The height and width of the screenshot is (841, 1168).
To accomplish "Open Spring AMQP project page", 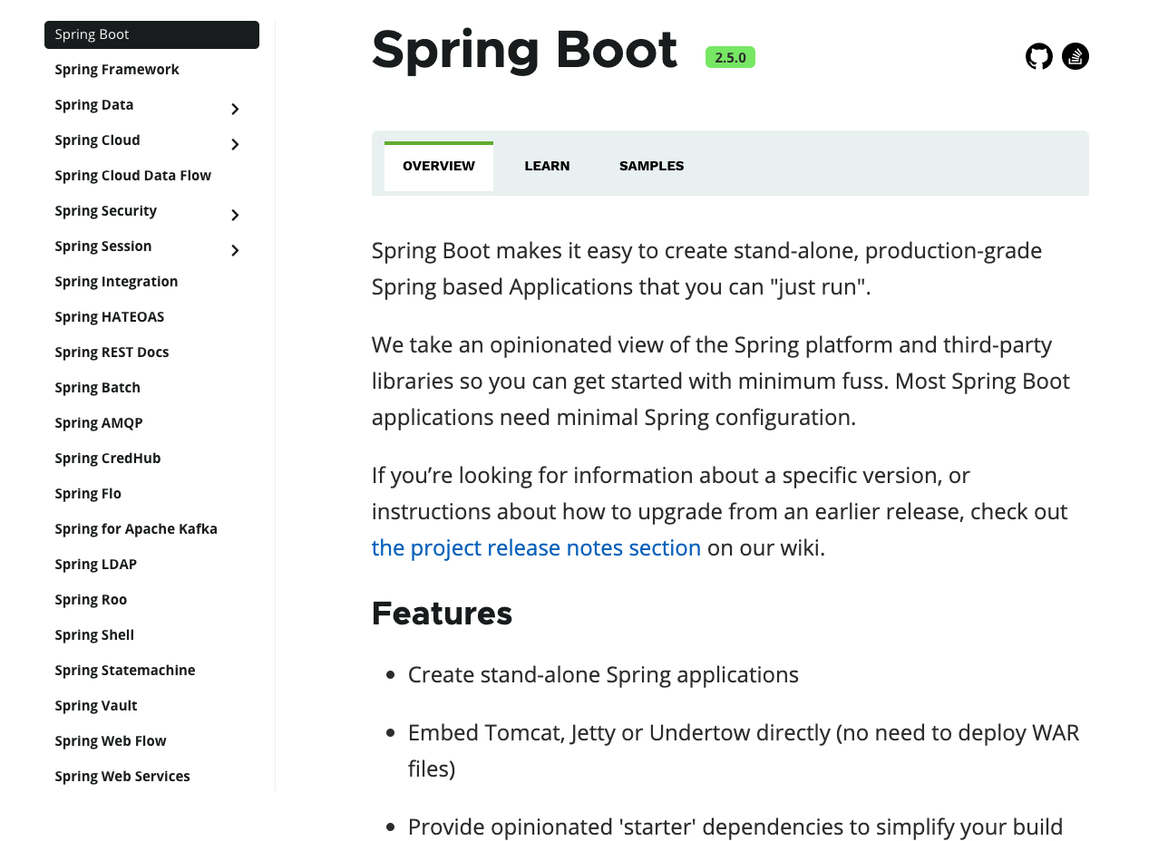I will coord(99,423).
